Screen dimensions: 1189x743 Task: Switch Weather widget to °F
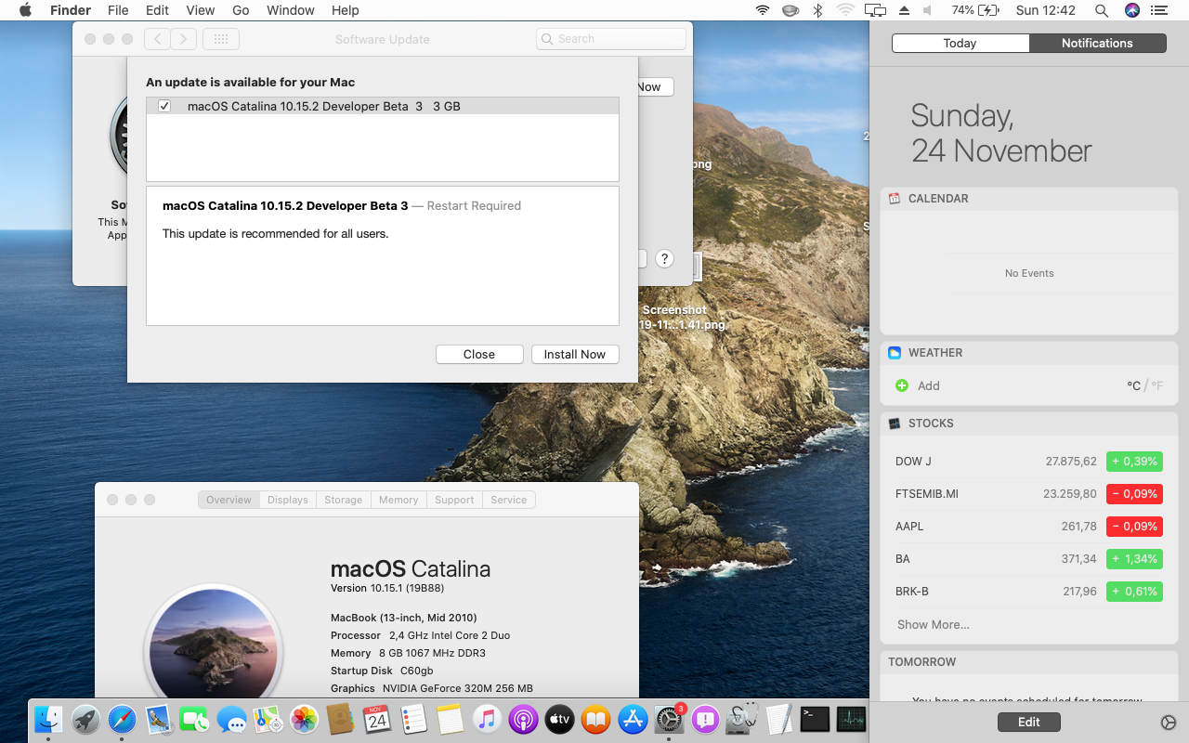click(1157, 385)
